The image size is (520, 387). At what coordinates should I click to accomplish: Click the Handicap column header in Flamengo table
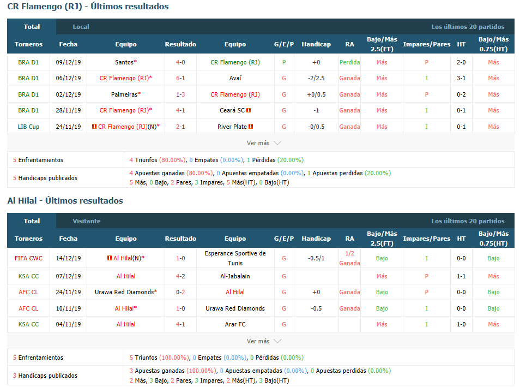[316, 44]
